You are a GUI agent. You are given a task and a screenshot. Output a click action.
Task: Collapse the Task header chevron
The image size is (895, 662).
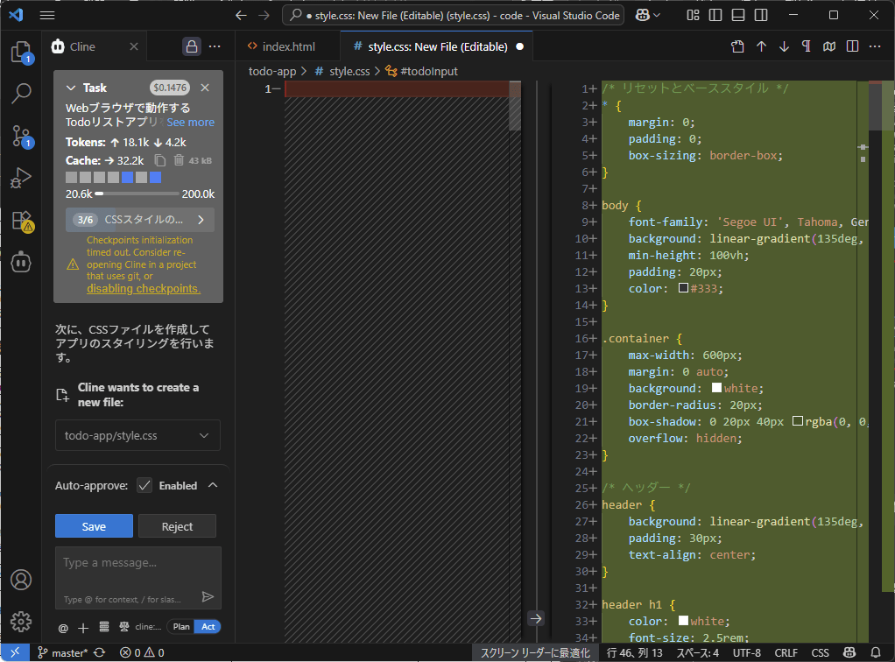[x=72, y=88]
